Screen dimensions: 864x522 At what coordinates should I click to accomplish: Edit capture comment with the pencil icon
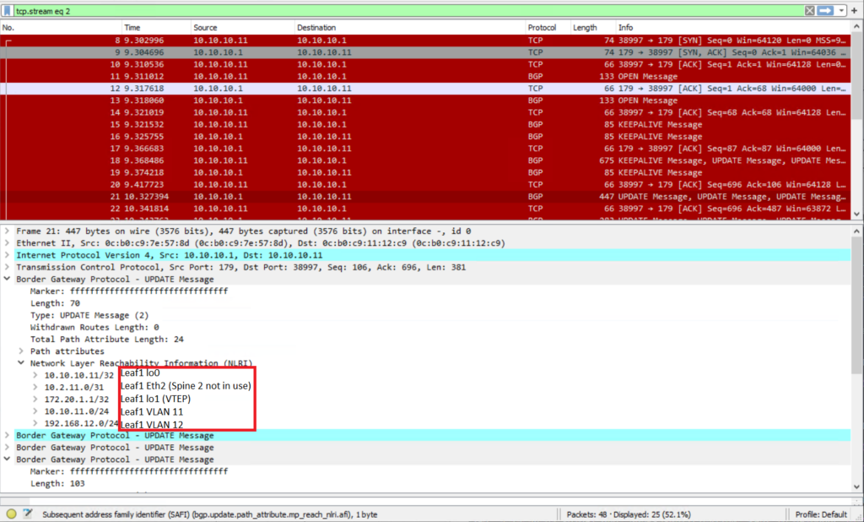[26, 513]
